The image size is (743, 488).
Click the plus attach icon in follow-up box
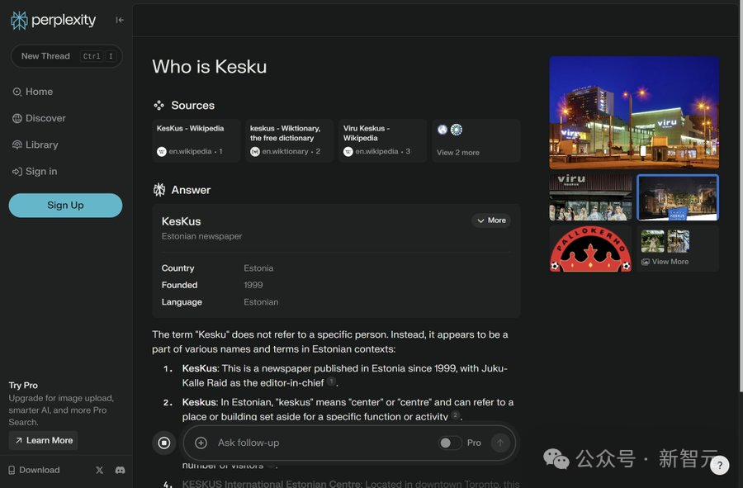[x=201, y=443]
